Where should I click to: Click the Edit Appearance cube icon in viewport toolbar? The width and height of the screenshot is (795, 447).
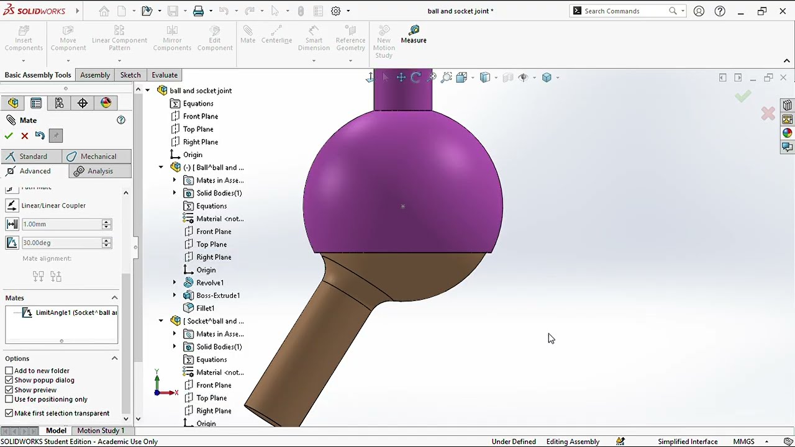(x=547, y=78)
